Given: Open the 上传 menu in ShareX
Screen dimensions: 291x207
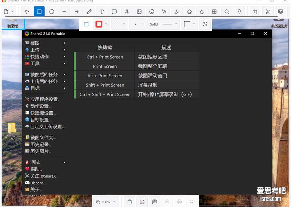Looking at the screenshot, I should coord(45,50).
